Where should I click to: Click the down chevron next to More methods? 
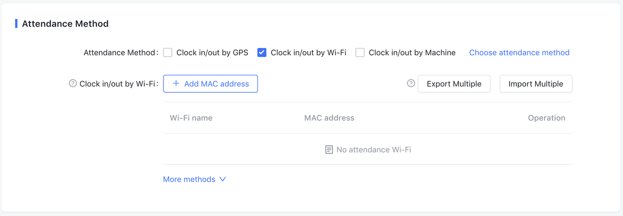[222, 179]
